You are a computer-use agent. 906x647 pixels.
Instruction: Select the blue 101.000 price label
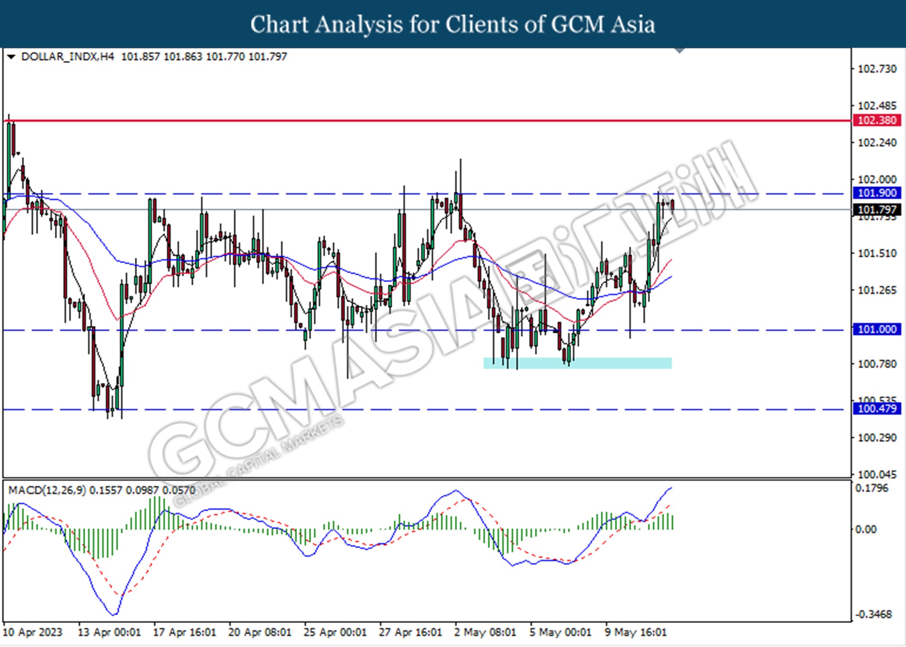pos(877,329)
